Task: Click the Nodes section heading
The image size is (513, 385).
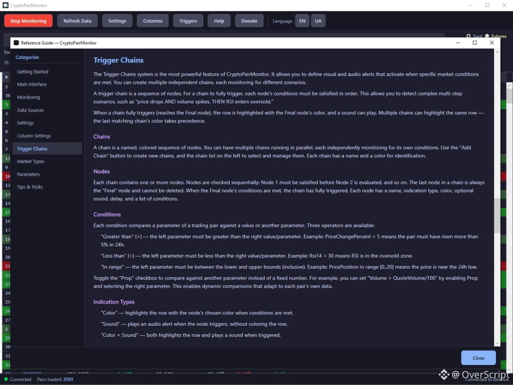Action: pos(101,171)
